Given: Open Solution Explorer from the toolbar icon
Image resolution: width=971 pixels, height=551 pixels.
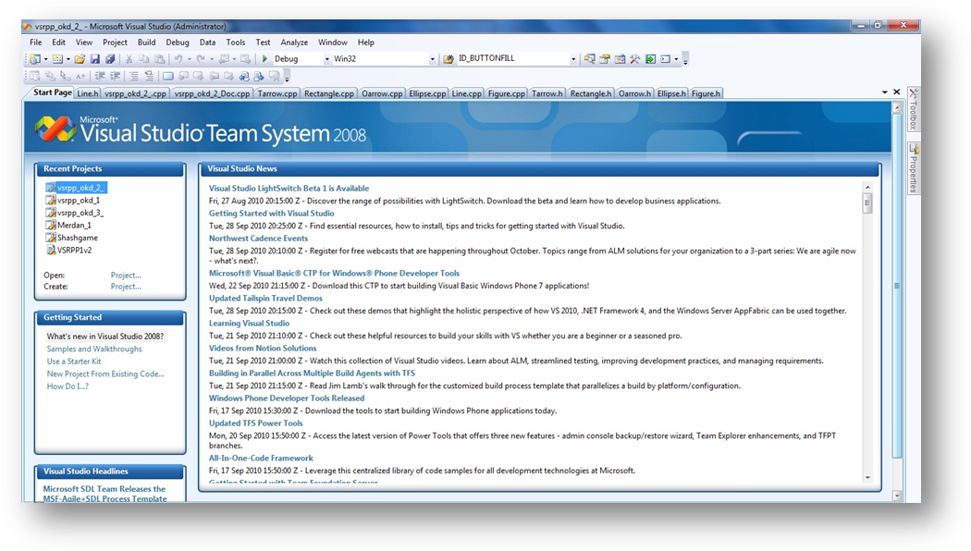Looking at the screenshot, I should click(x=590, y=59).
